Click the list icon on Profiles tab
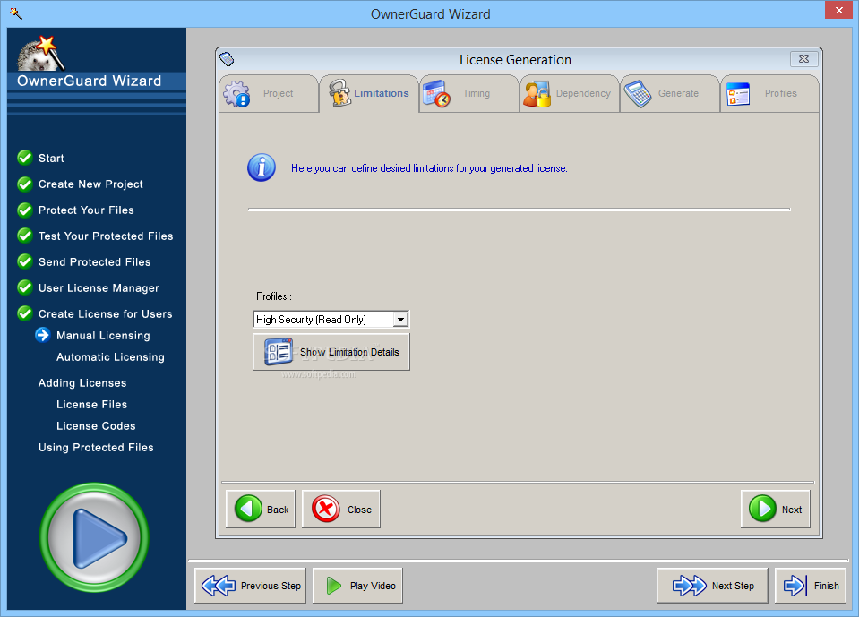The image size is (859, 617). coord(738,94)
